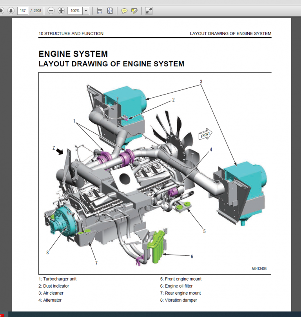The height and width of the screenshot is (317, 301).
Task: Click the black Z arrow in the drawing
Action: [60, 151]
